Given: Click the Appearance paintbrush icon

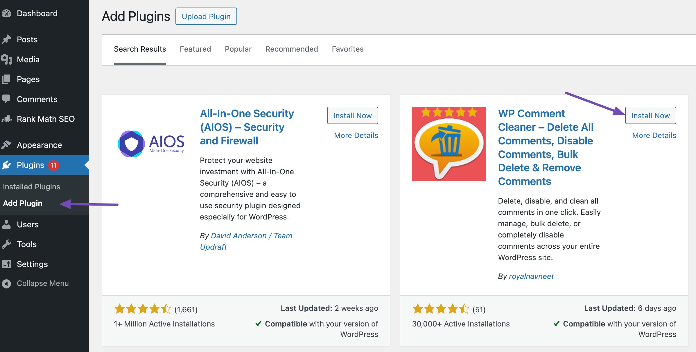Looking at the screenshot, I should (6, 145).
